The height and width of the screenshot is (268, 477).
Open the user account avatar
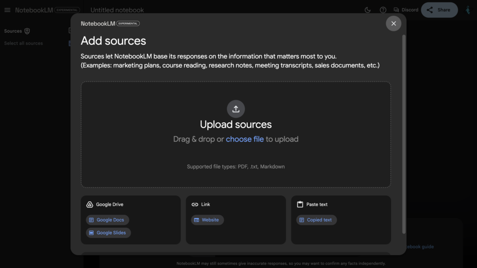point(467,10)
